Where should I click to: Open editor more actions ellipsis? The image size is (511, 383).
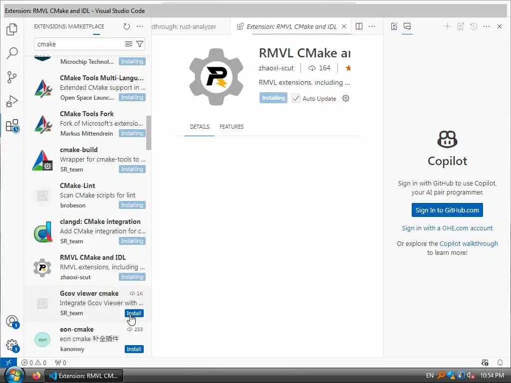[x=372, y=26]
